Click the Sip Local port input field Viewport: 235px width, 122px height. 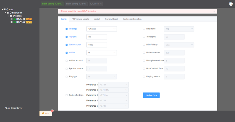tap(97, 45)
